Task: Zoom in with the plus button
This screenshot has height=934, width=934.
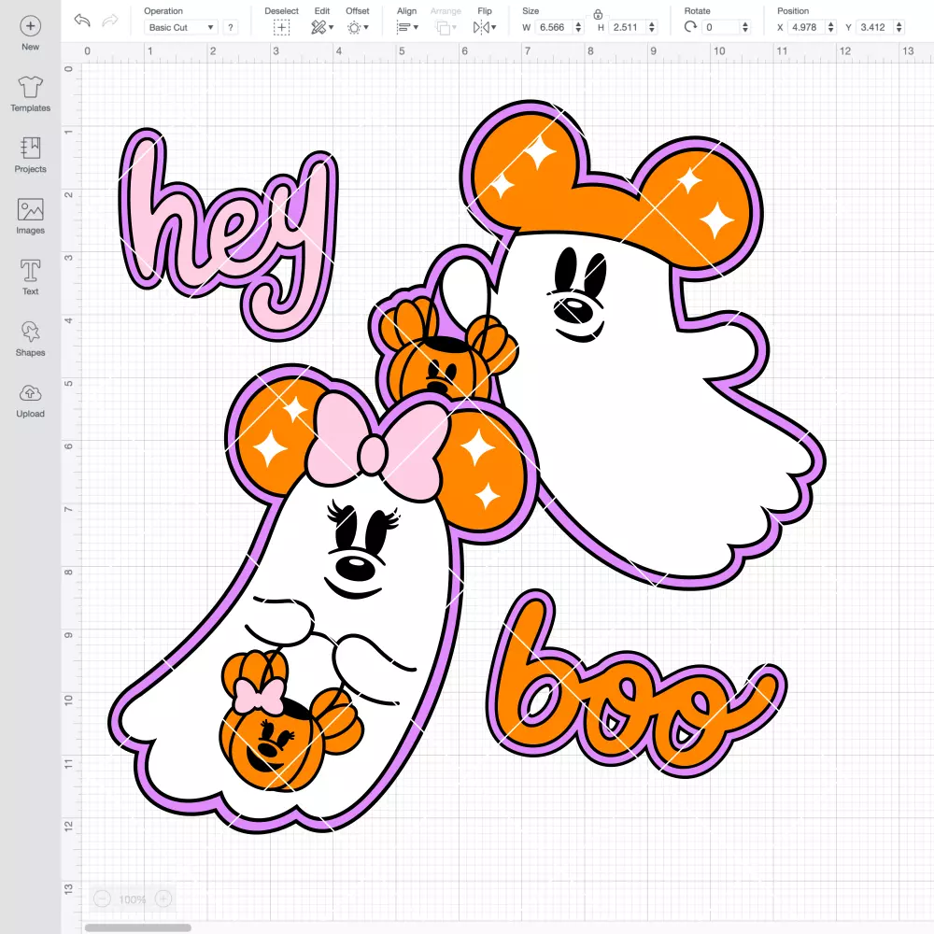Action: point(163,899)
